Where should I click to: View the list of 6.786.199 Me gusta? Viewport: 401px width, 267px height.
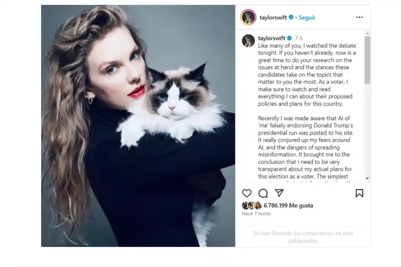(x=288, y=206)
